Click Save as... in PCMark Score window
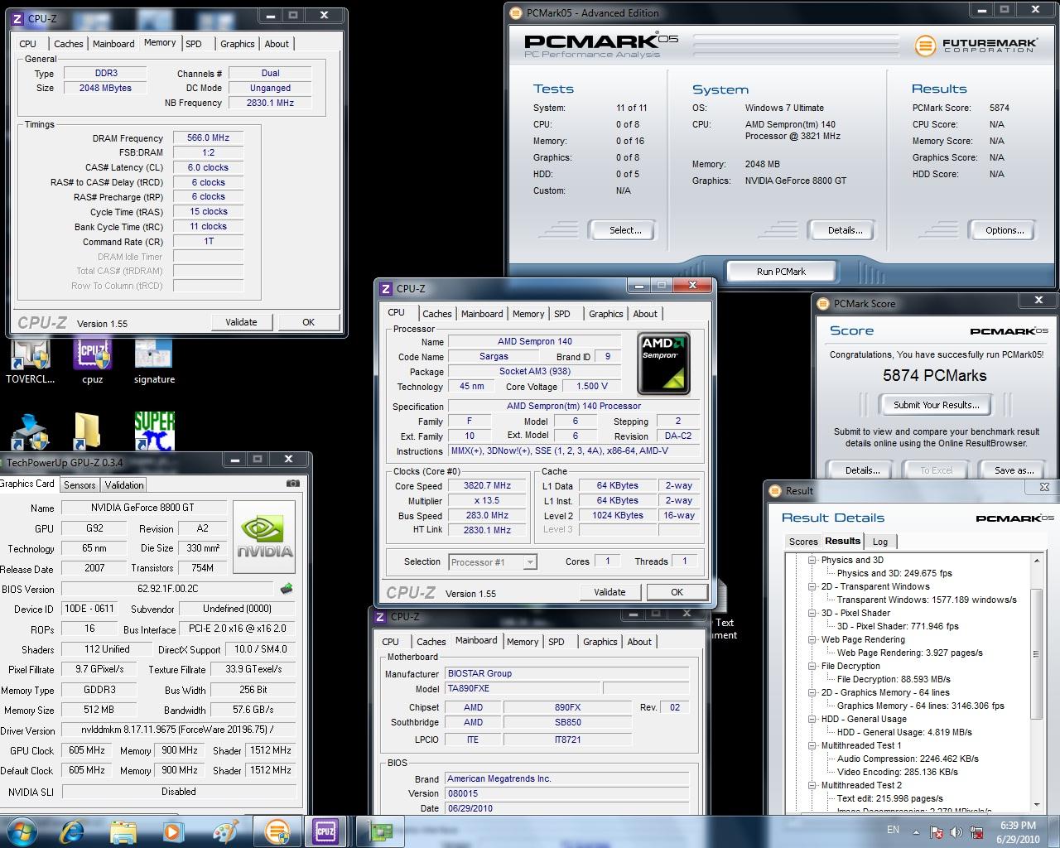Viewport: 1060px width, 848px height. pos(1014,470)
